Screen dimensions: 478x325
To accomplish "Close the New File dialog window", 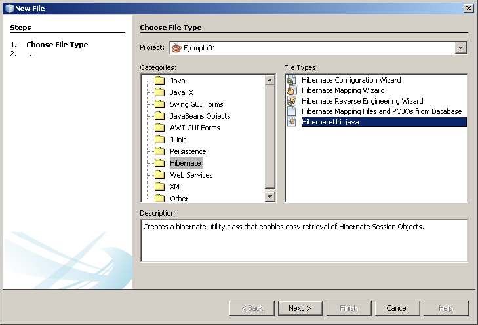I will tap(468, 7).
